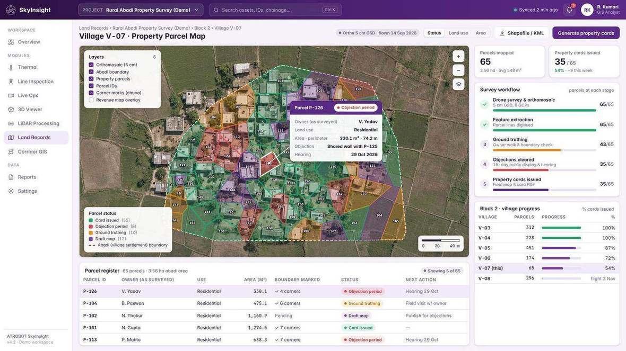Click the Card issued green legend swatch
This screenshot has height=351, width=626.
click(91, 220)
